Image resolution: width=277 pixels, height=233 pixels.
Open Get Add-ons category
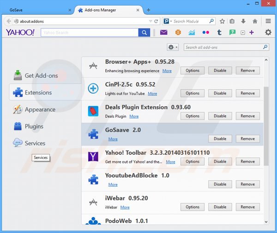point(45,76)
